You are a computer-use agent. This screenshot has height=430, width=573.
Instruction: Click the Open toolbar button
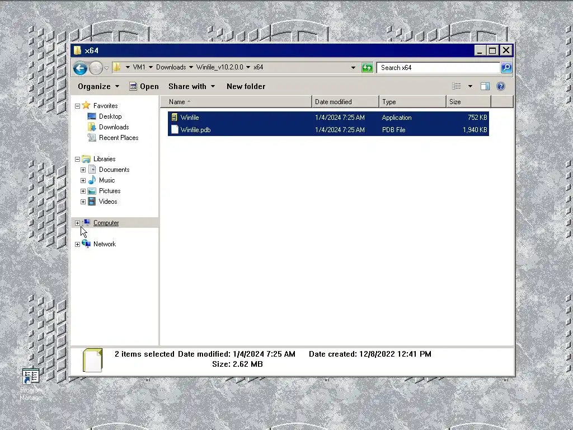(144, 87)
